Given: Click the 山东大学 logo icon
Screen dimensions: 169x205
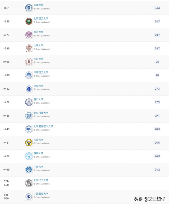Looking at the screenshot, I should coord(29,48).
